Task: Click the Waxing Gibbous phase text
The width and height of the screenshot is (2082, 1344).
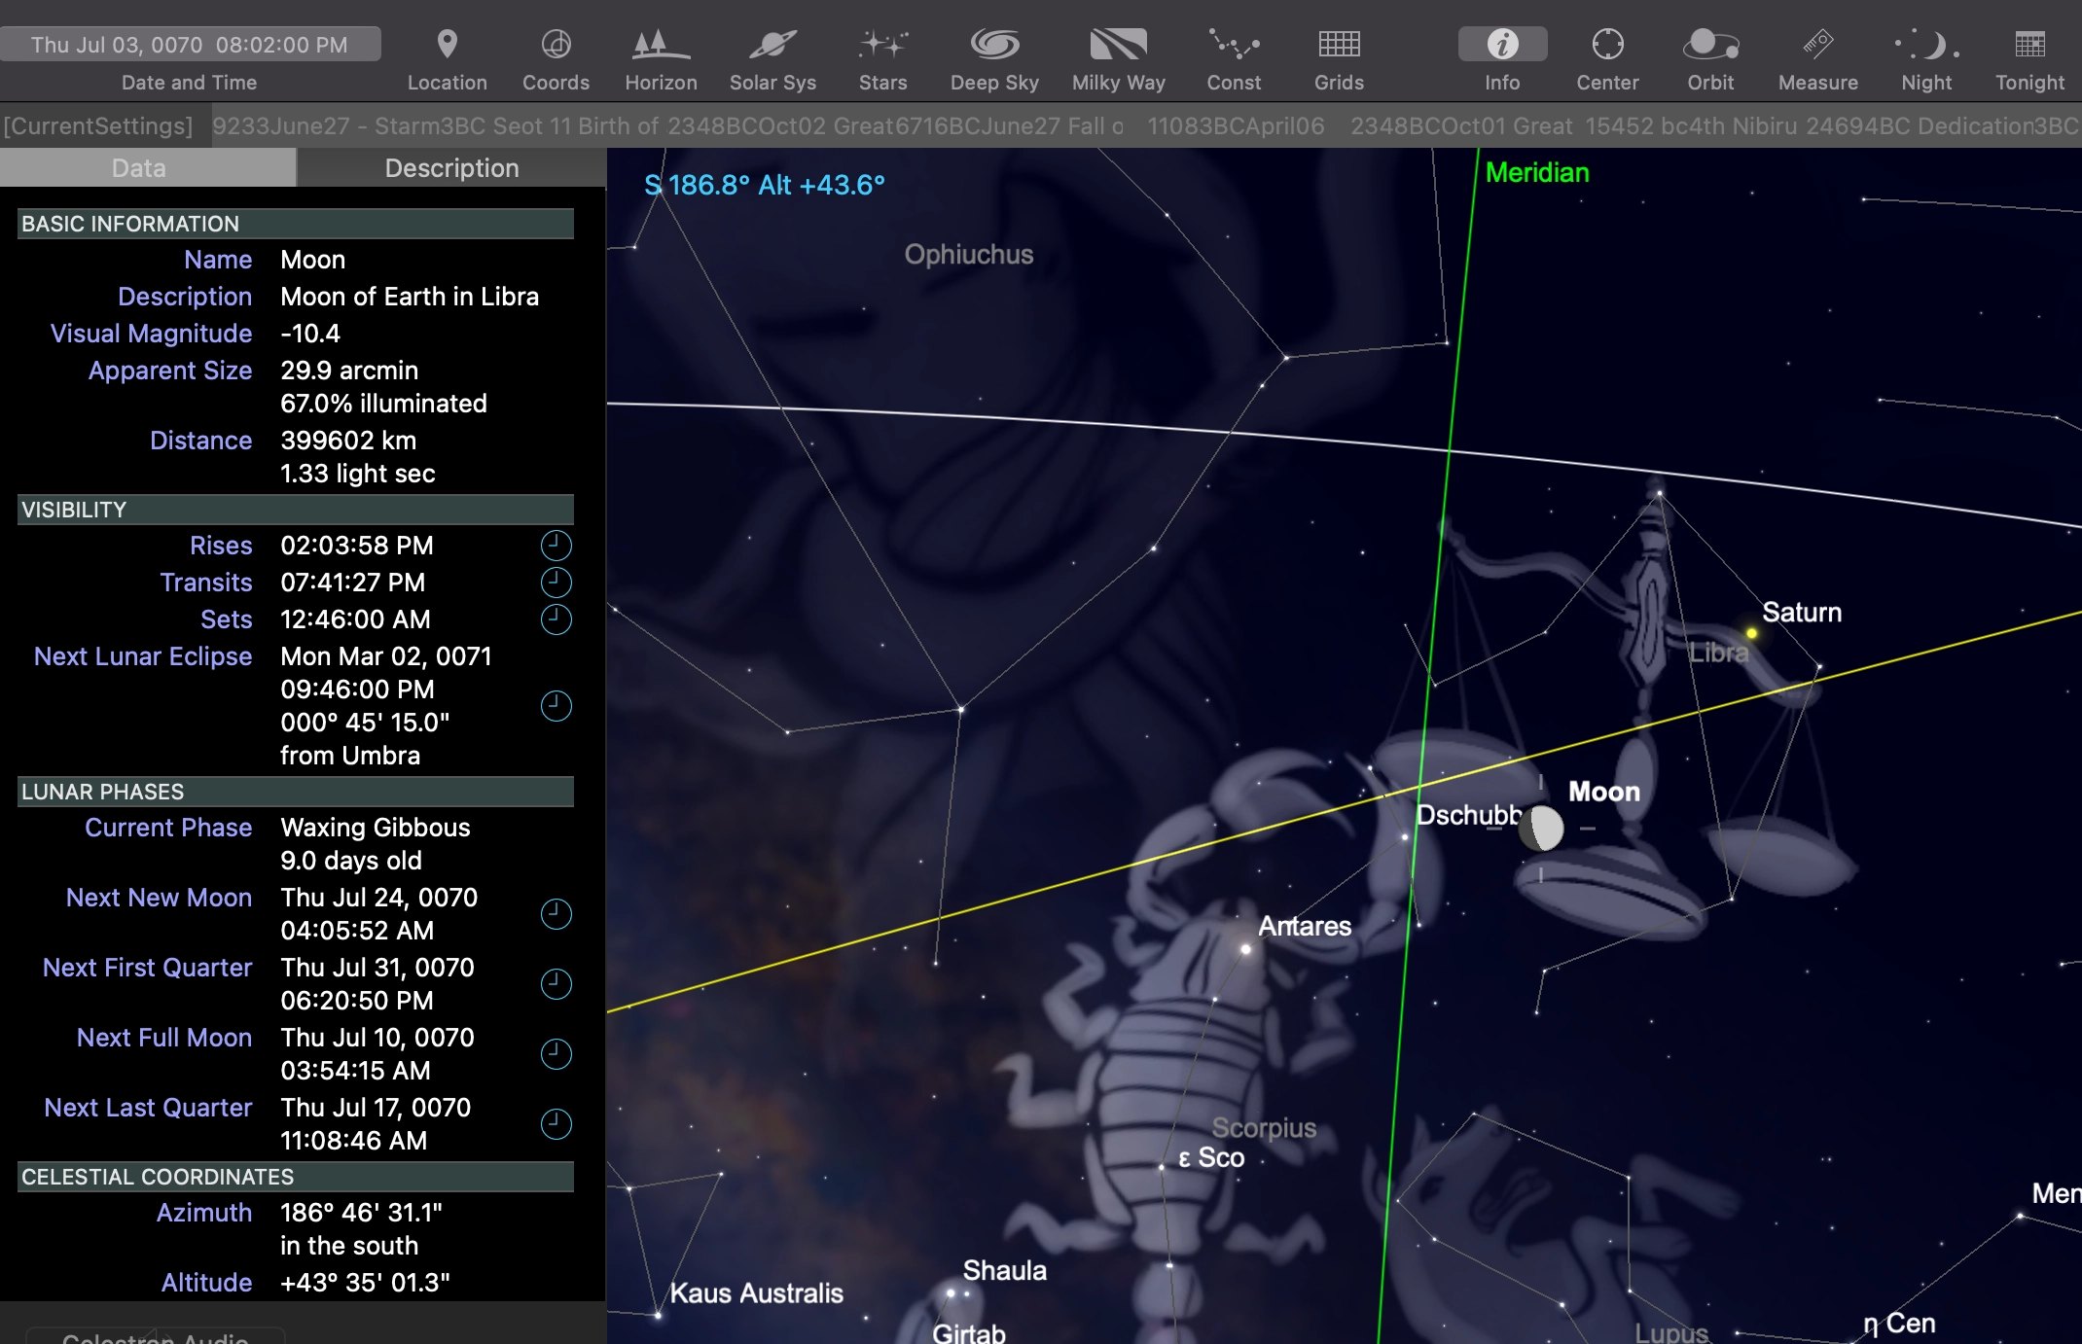Action: [376, 828]
